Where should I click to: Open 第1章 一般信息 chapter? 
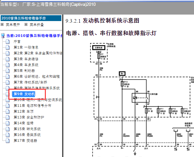pyautogui.click(x=26, y=47)
